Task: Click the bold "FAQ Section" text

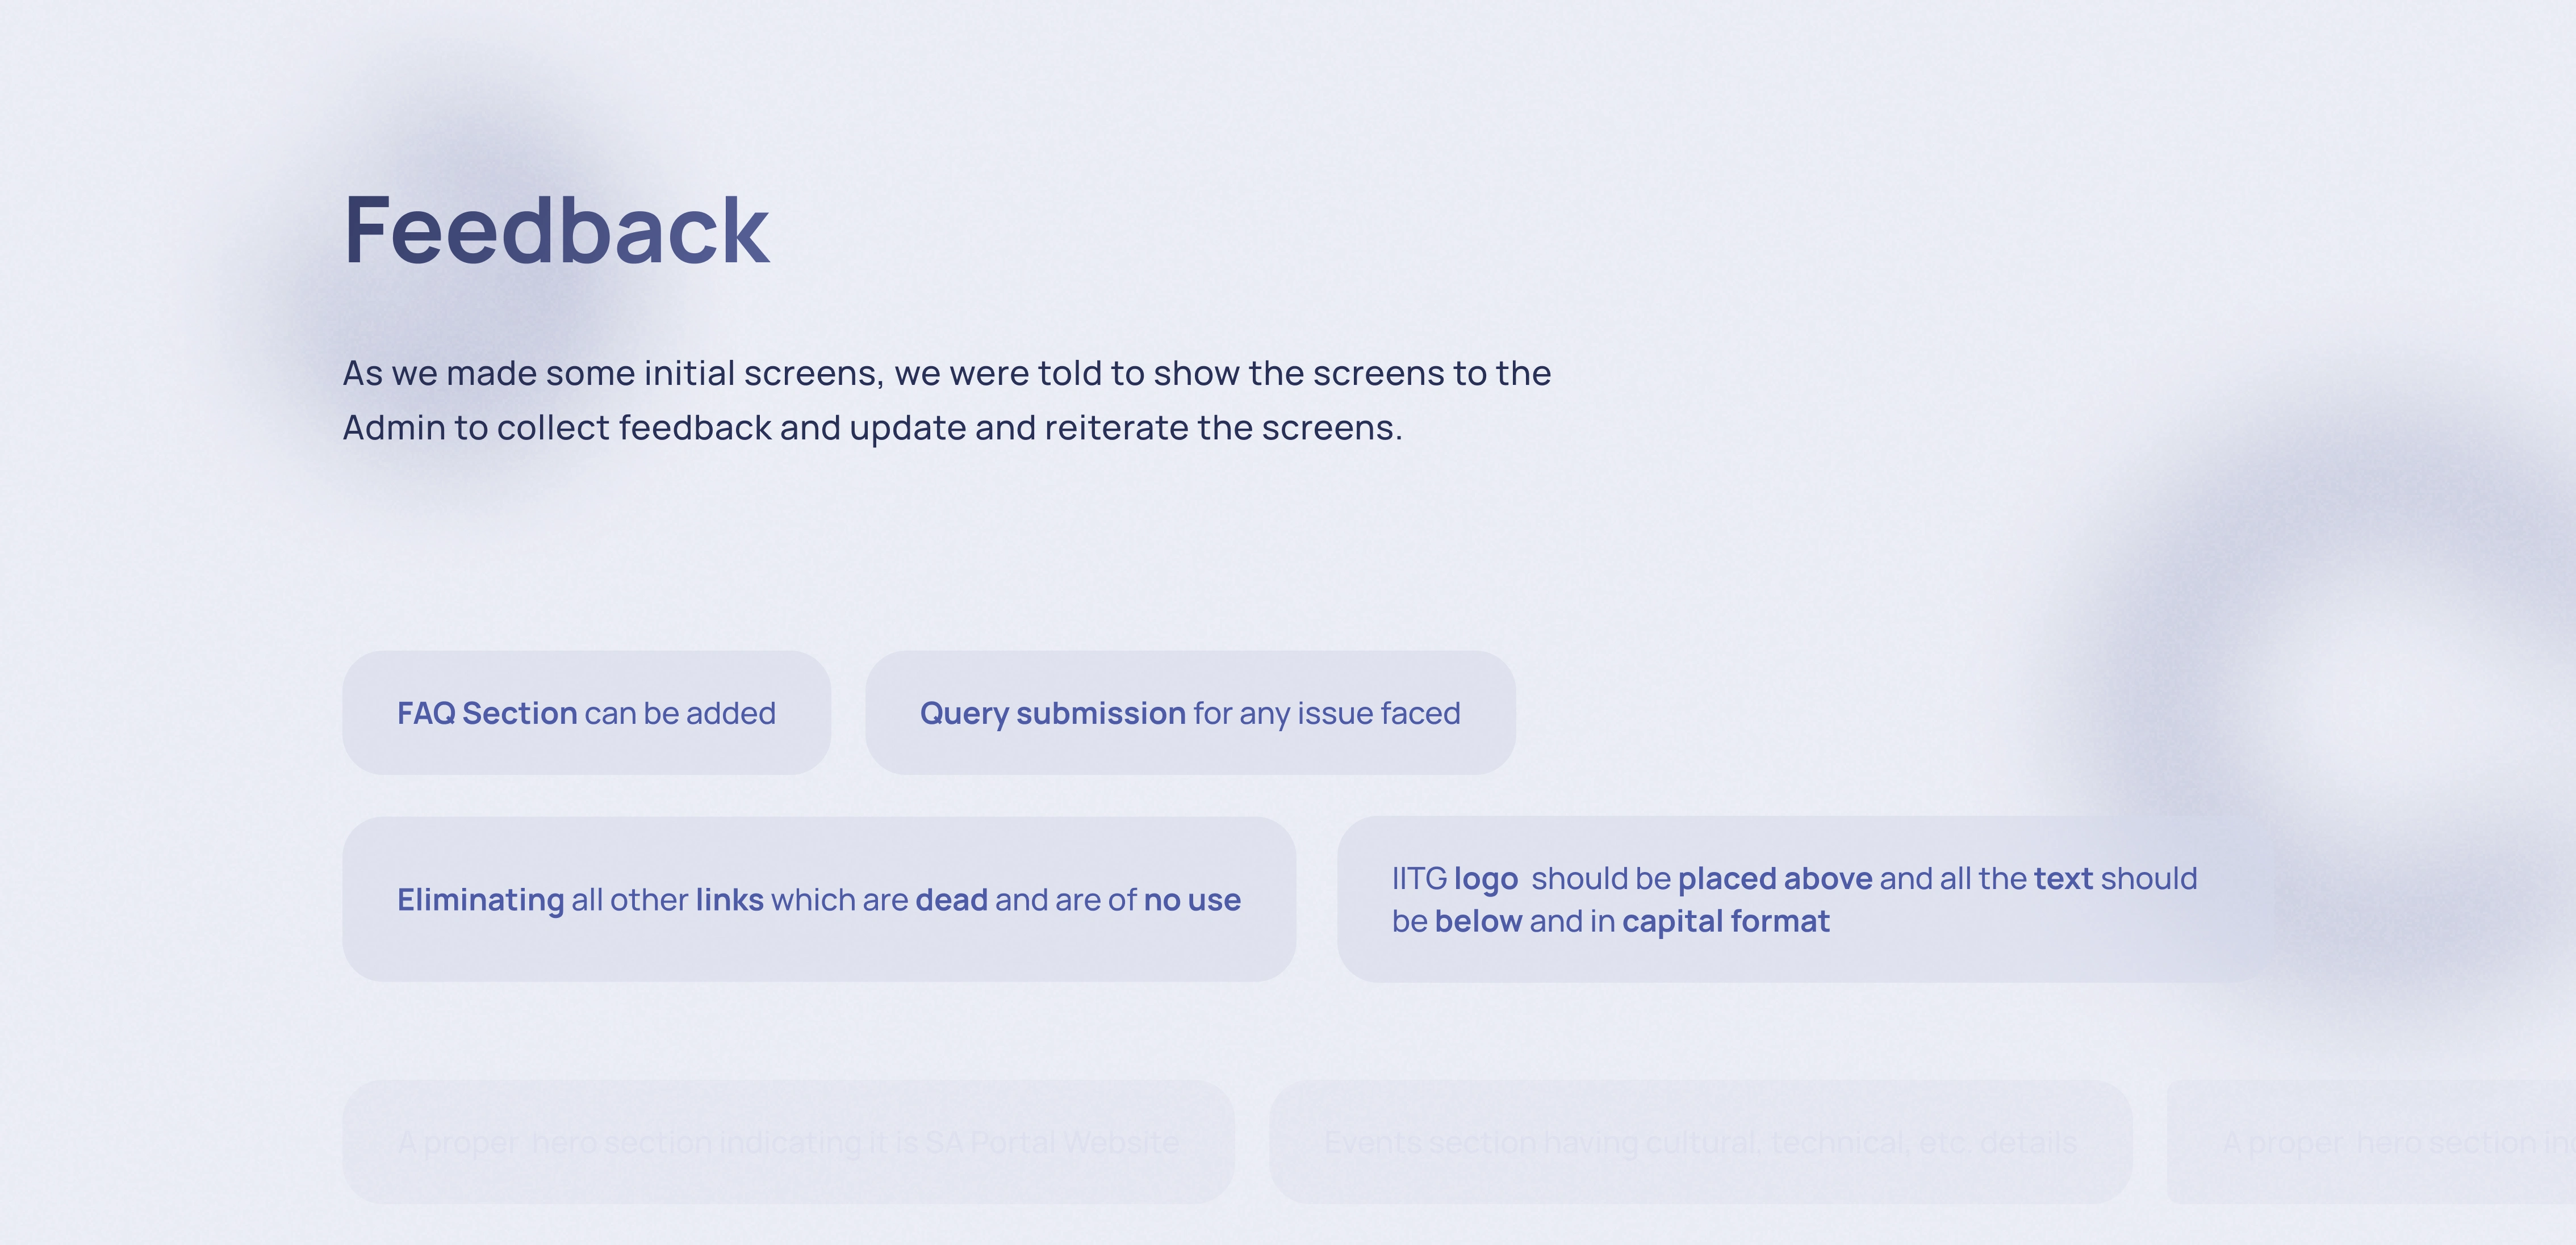Action: click(487, 713)
